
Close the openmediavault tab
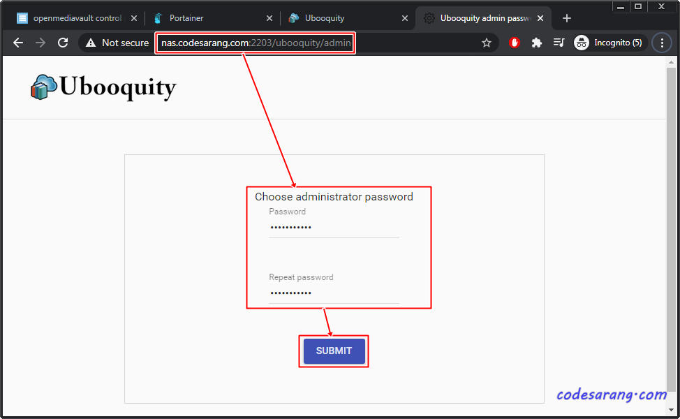[x=134, y=18]
